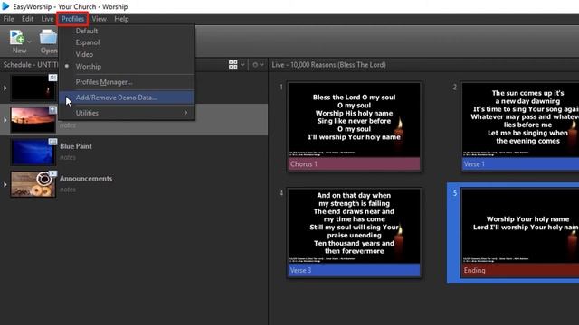
Task: Click the Ending label bar
Action: tap(521, 270)
